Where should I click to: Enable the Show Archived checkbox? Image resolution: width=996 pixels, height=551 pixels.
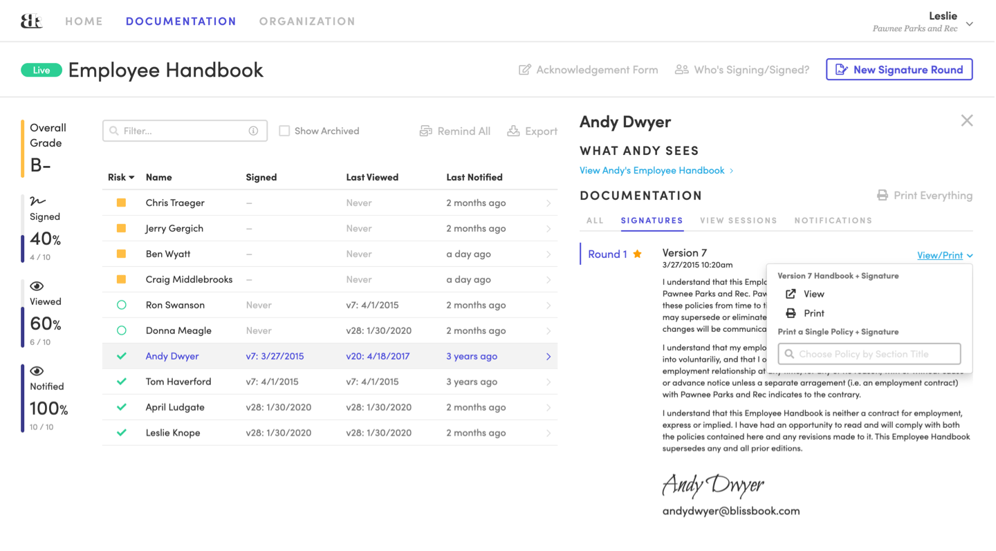pyautogui.click(x=284, y=131)
